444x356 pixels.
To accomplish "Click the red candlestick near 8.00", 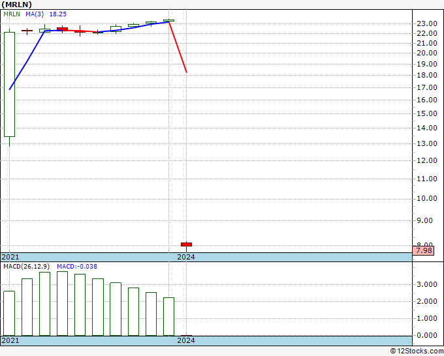I will (186, 245).
